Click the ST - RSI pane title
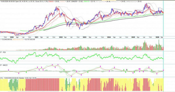Viewport: 175px width, 92px height. [x=3, y=52]
